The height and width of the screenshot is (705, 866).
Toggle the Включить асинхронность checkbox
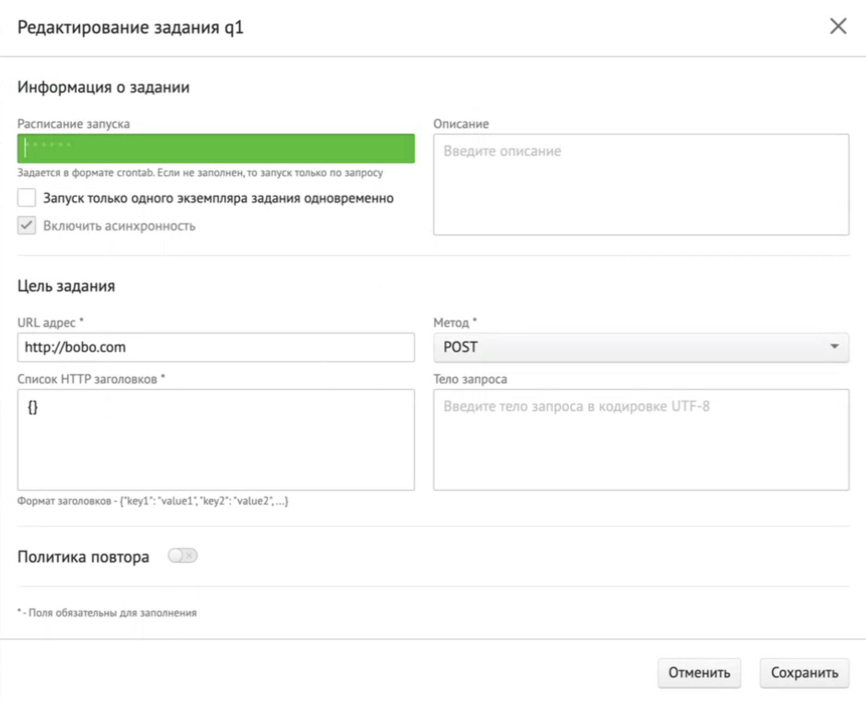(x=26, y=226)
